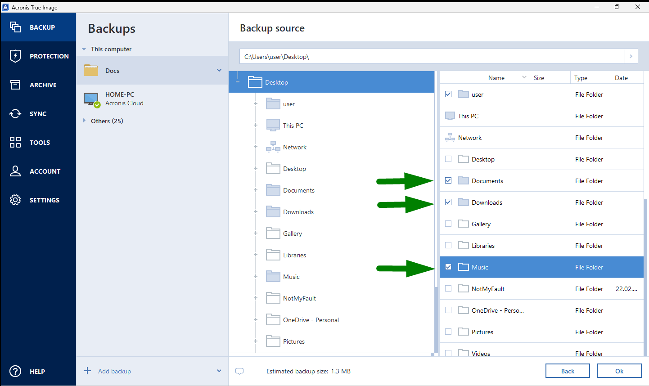The image size is (649, 386).
Task: Check the Pictures folder checkbox
Action: (x=448, y=332)
